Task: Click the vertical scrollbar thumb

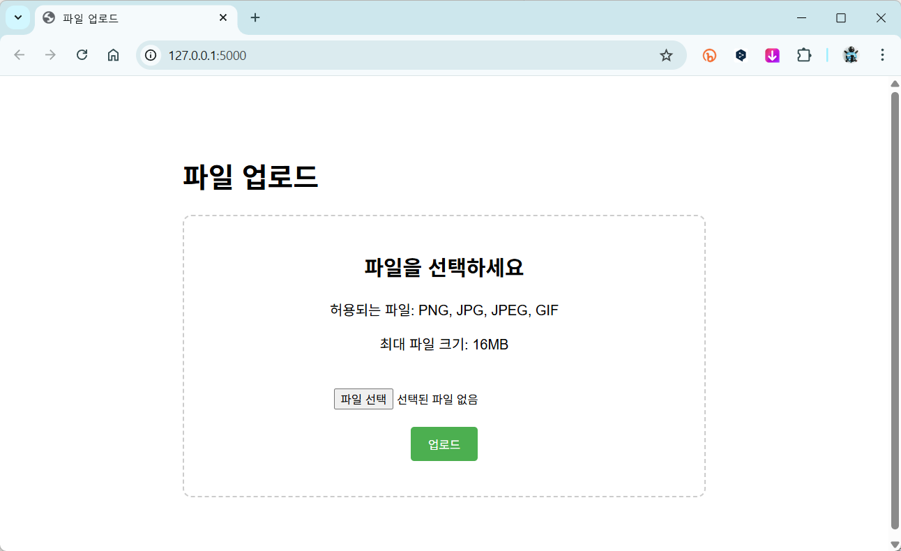Action: pyautogui.click(x=895, y=310)
